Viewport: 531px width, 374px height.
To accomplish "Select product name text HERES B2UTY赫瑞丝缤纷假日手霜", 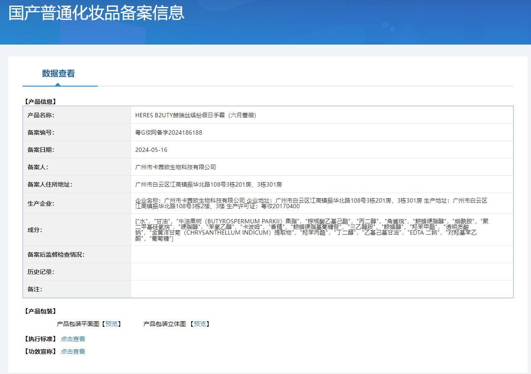I will (196, 115).
